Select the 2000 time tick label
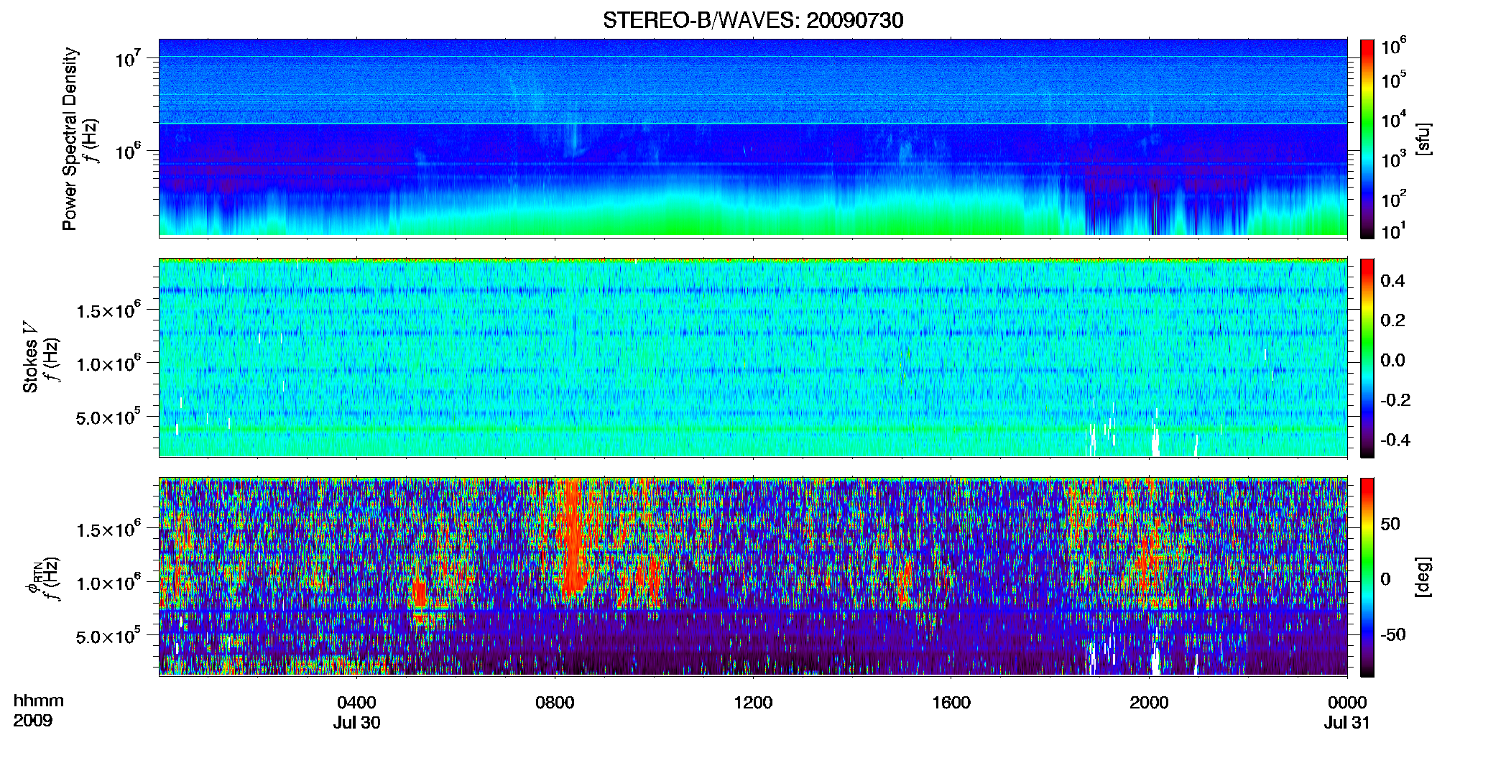Screen dimensions: 1506x776 click(1149, 703)
